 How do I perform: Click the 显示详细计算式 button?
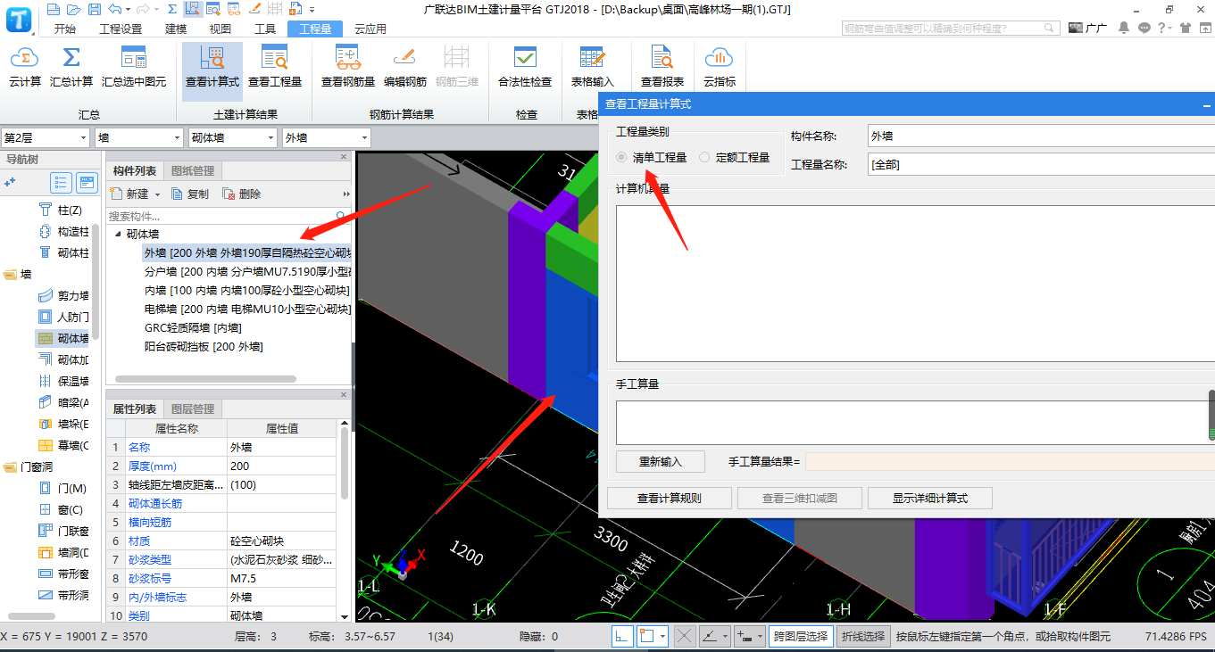coord(930,499)
